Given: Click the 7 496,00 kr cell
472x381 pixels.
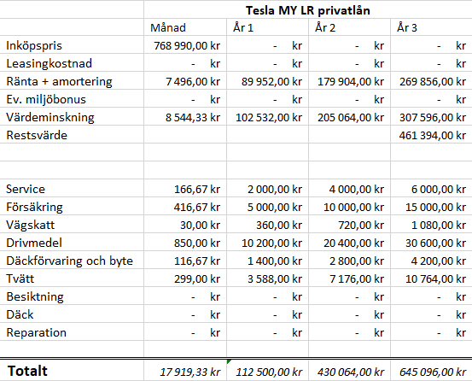Looking at the screenshot, I should 185,81.
